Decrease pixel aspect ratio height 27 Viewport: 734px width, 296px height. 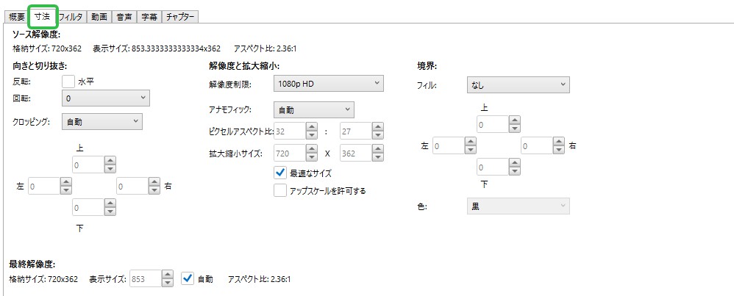[378, 135]
